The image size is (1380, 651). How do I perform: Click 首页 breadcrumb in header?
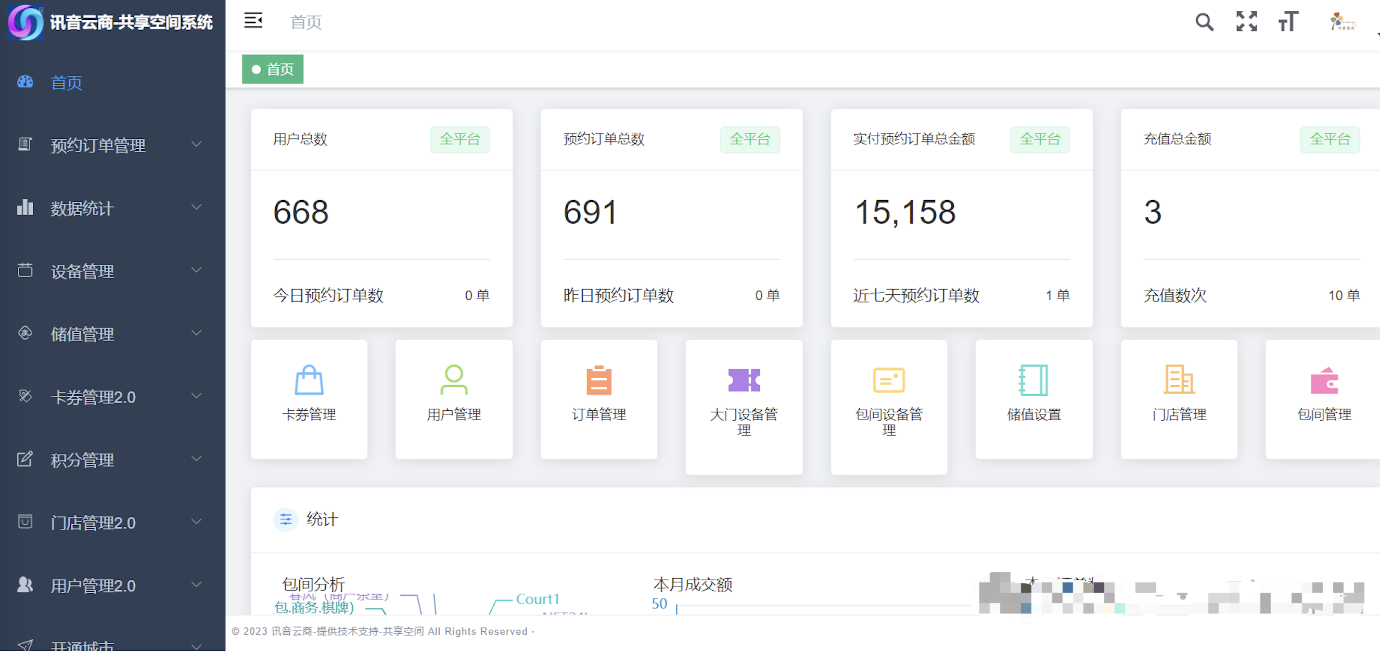305,22
